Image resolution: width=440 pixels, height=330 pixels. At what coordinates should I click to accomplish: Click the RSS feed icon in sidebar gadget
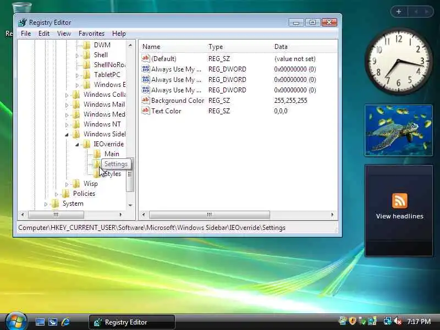pos(400,201)
